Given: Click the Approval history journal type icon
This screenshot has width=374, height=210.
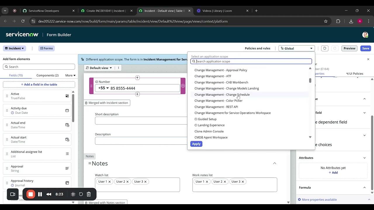Looking at the screenshot, I should tap(67, 183).
